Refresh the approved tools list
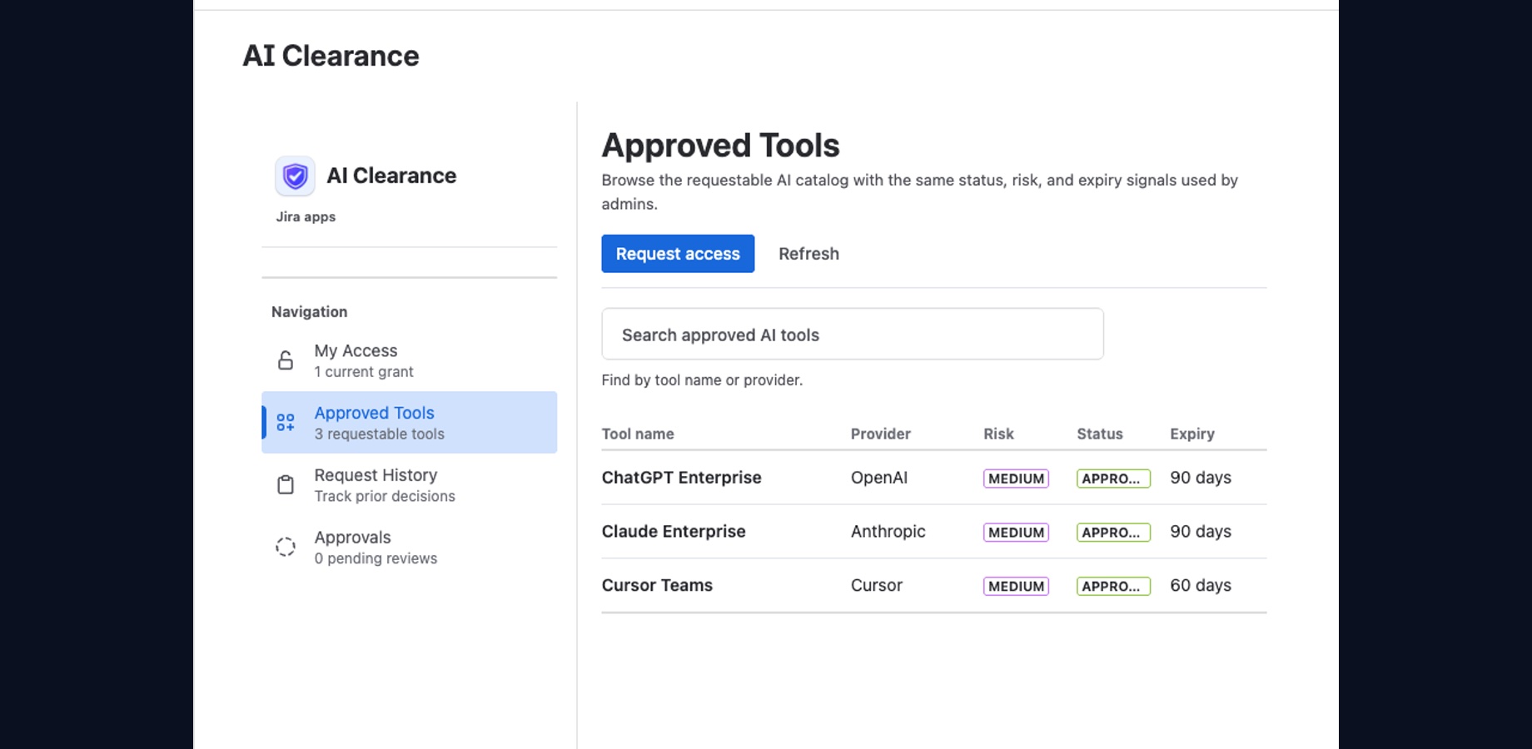 [808, 254]
